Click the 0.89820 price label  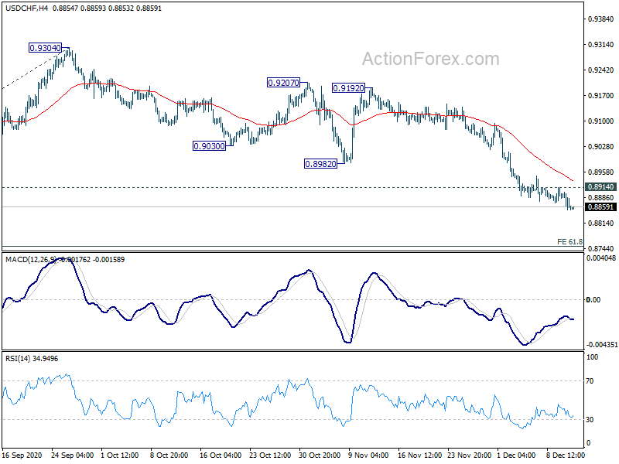320,163
